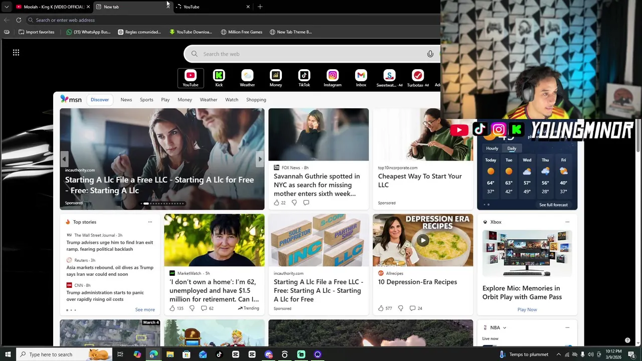Image resolution: width=642 pixels, height=361 pixels.
Task: Click Play Now on Xbox card
Action: pos(527,310)
